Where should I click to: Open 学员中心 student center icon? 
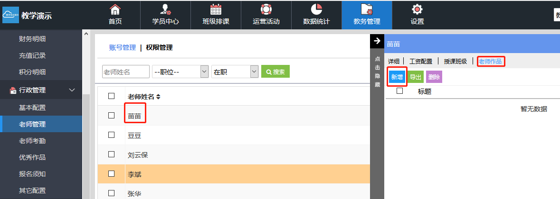165,9
